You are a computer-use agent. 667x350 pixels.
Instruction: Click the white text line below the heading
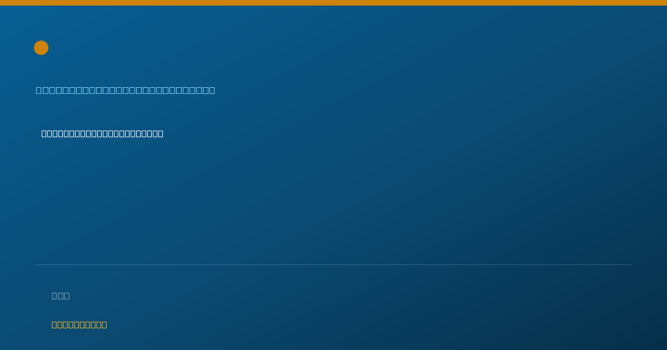[102, 133]
